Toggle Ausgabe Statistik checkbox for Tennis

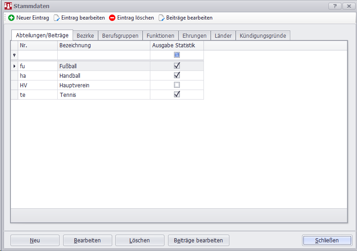click(177, 94)
